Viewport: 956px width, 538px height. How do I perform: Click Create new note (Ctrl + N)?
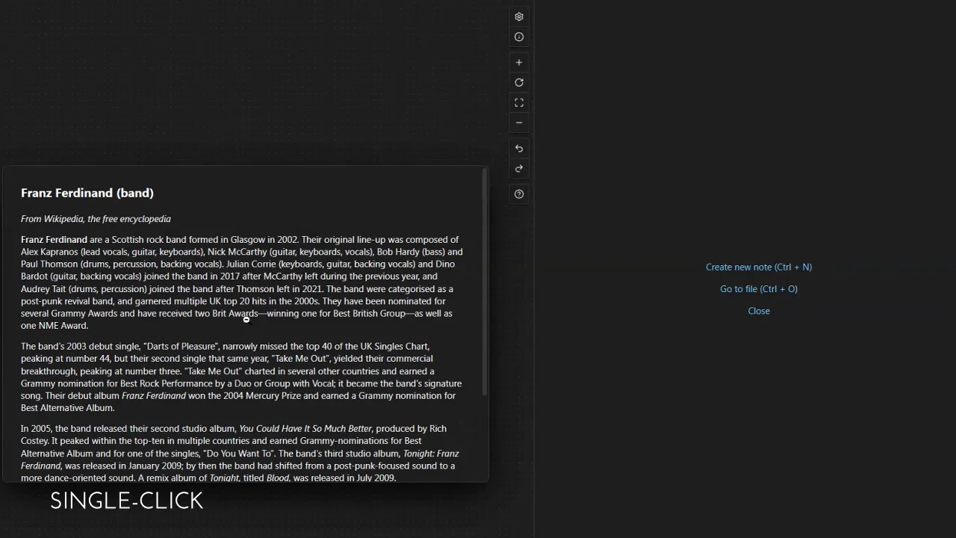(x=759, y=267)
